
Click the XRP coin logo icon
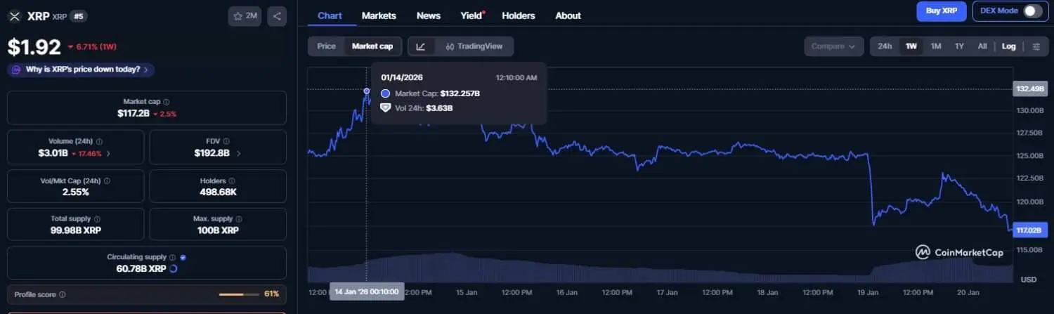(14, 15)
